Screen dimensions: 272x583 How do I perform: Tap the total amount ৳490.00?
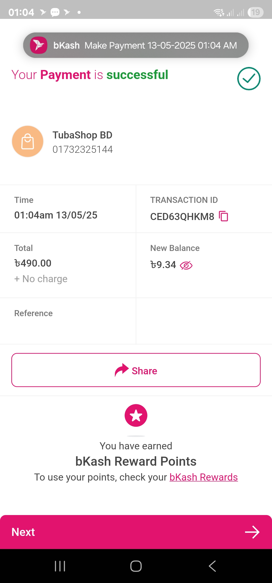pos(33,263)
